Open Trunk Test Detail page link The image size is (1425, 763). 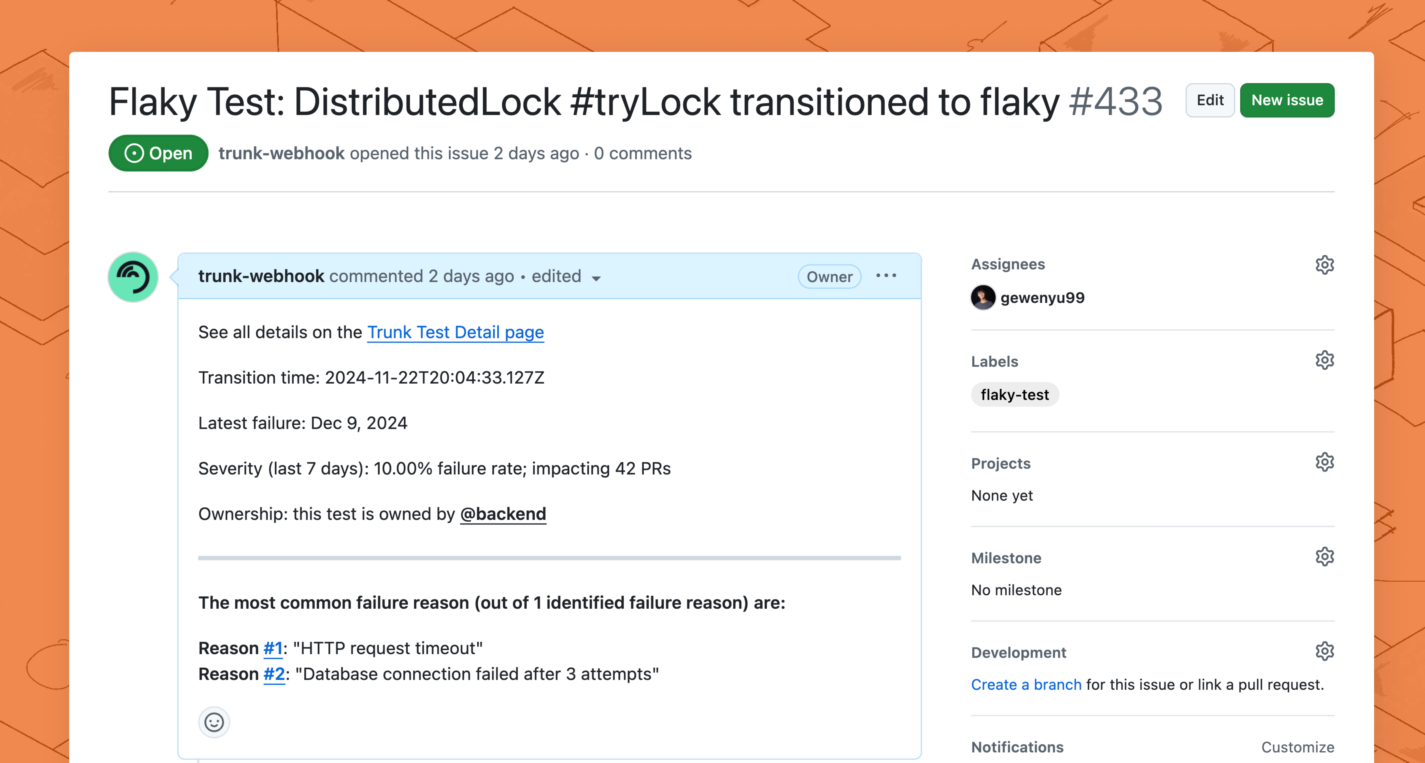click(x=455, y=332)
